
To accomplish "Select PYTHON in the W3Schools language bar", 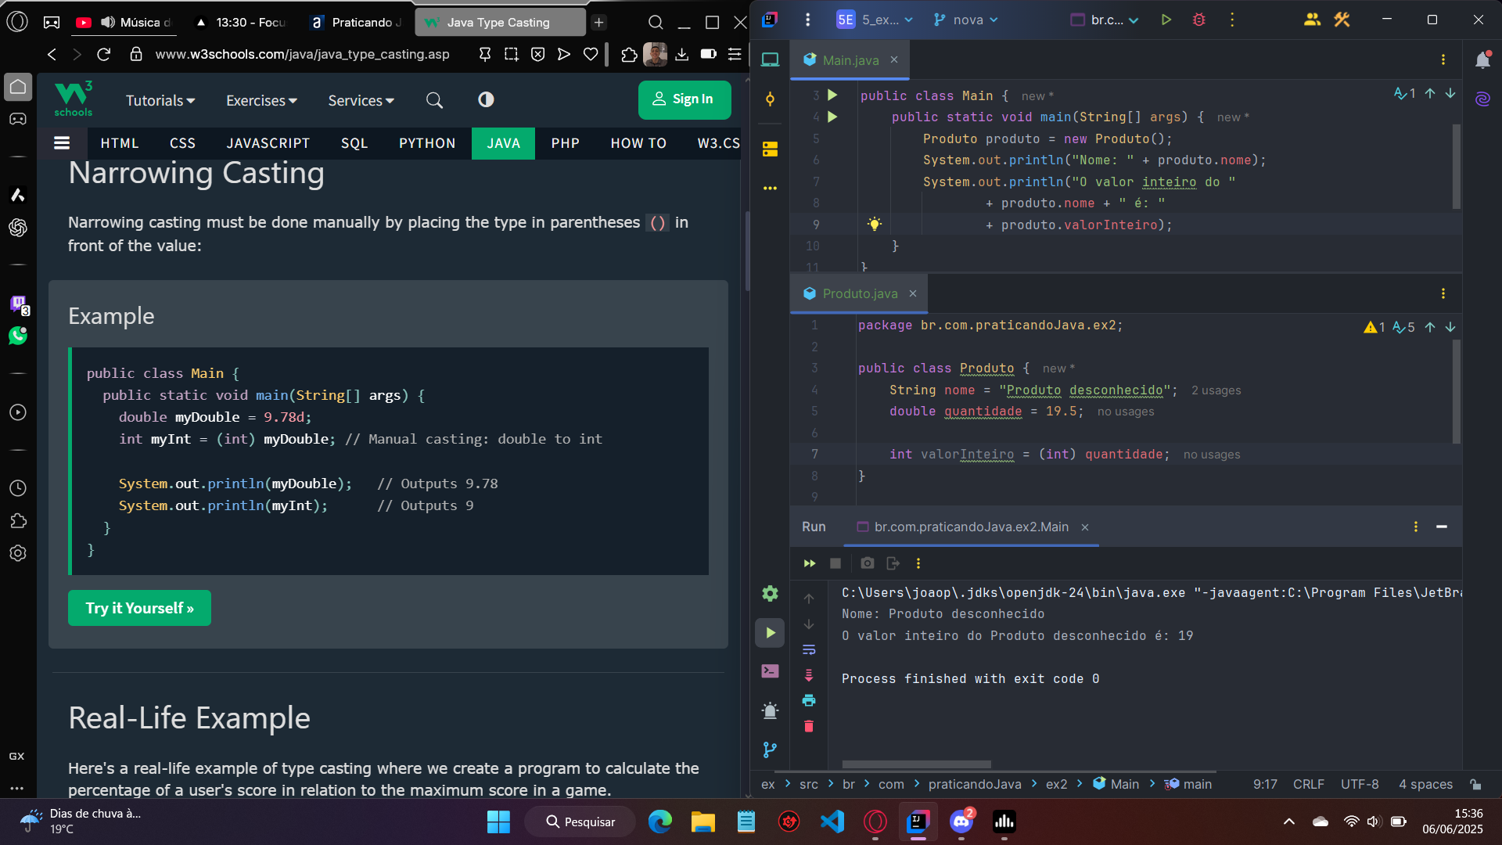I will 427,143.
